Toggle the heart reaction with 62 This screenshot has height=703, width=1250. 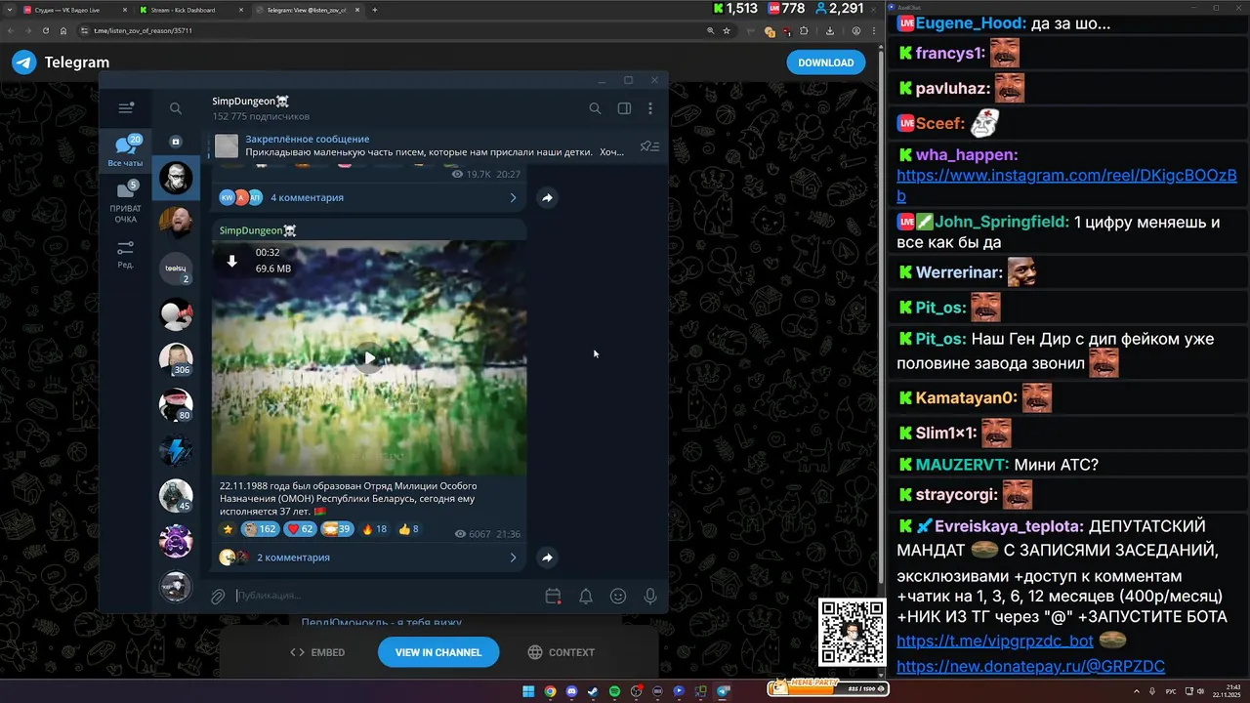300,529
